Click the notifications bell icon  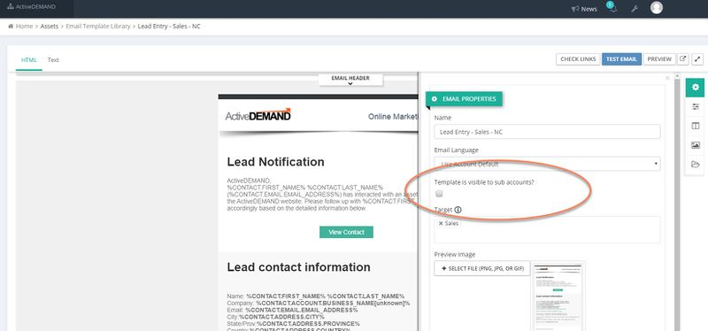tap(612, 9)
